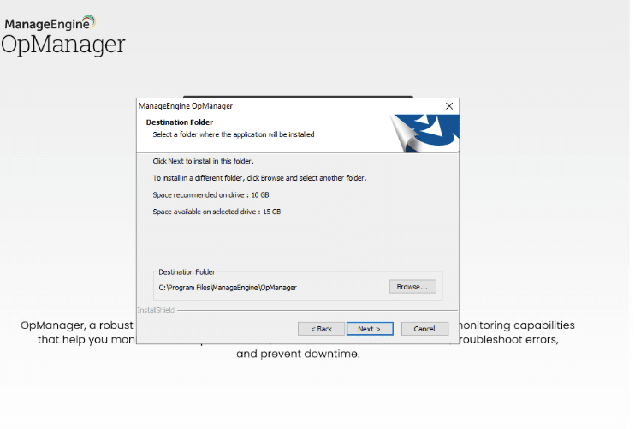Screen dimensions: 635x429
Task: Click the blue arrows InstallShield banner graphic
Action: [424, 134]
